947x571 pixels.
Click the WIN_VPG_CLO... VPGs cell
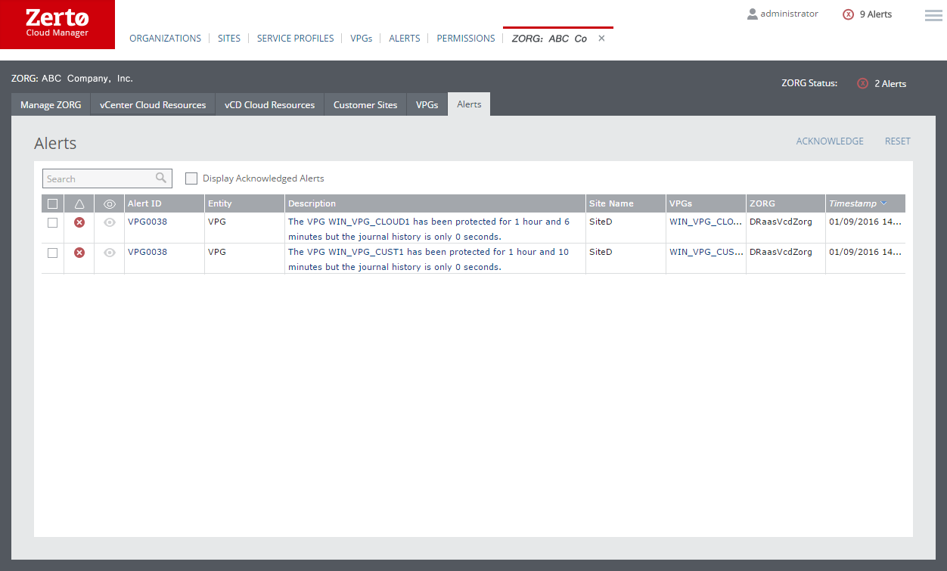[706, 222]
